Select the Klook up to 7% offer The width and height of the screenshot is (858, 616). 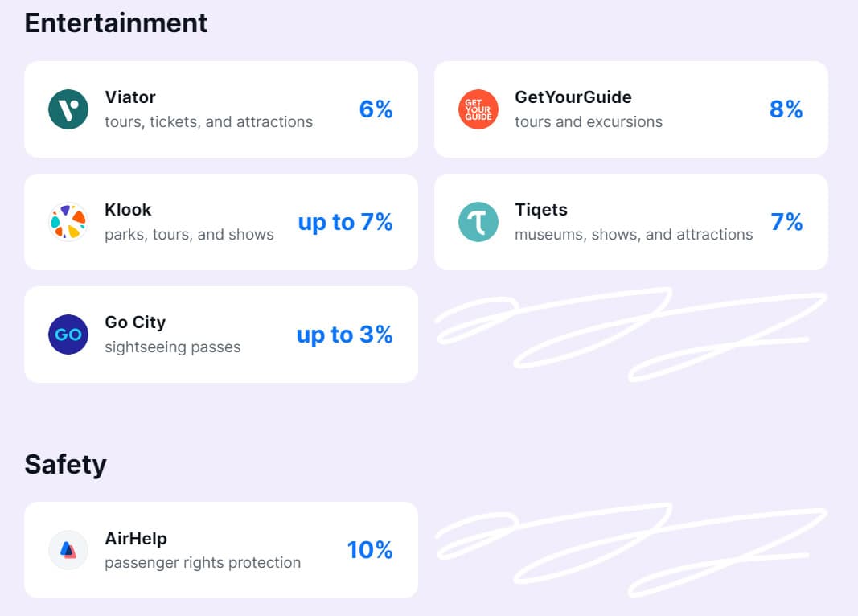pyautogui.click(x=346, y=222)
